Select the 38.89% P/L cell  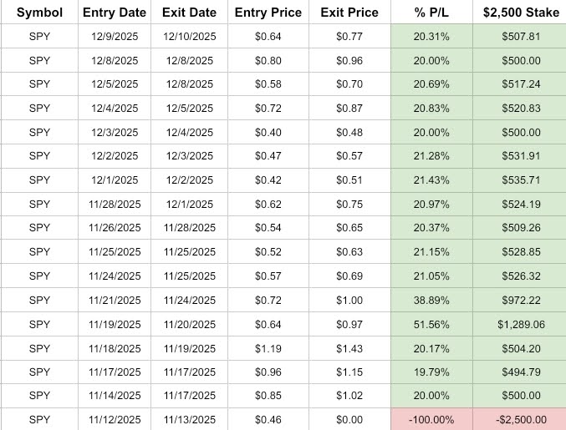pos(431,300)
